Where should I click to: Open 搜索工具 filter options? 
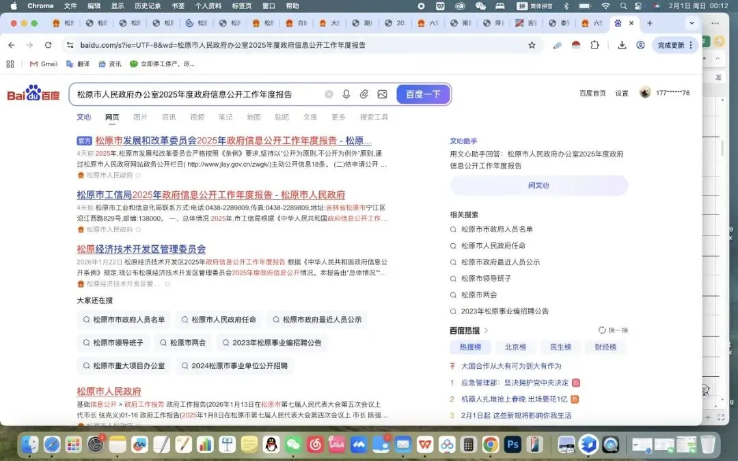tap(374, 117)
